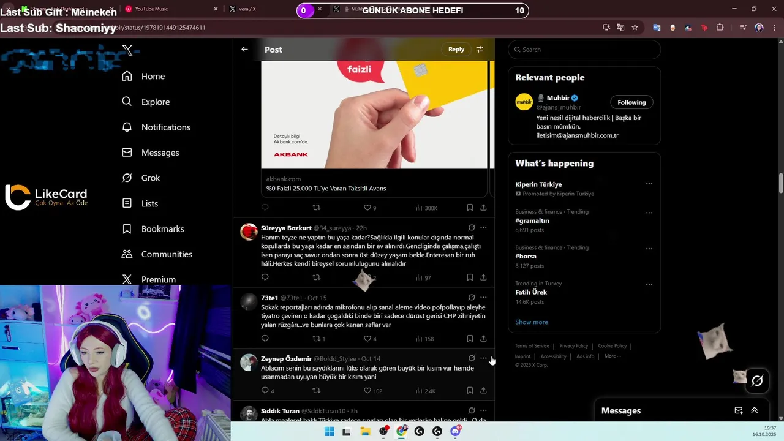784x441 pixels.
Task: Open reply sort filter icon beside Reply
Action: (x=480, y=50)
